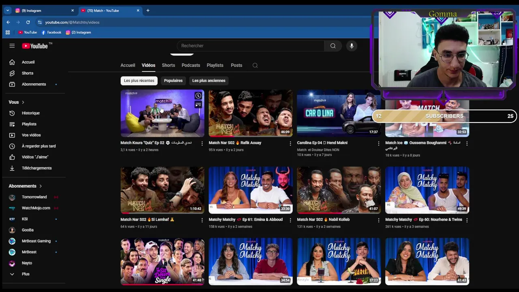The height and width of the screenshot is (292, 519).
Task: Open Matchy Matchy Ep 61 Emina & Abboud thumbnail
Action: [251, 190]
